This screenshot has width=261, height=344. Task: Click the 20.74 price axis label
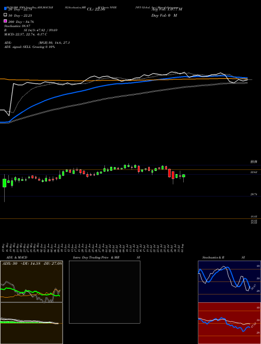(x=254, y=194)
